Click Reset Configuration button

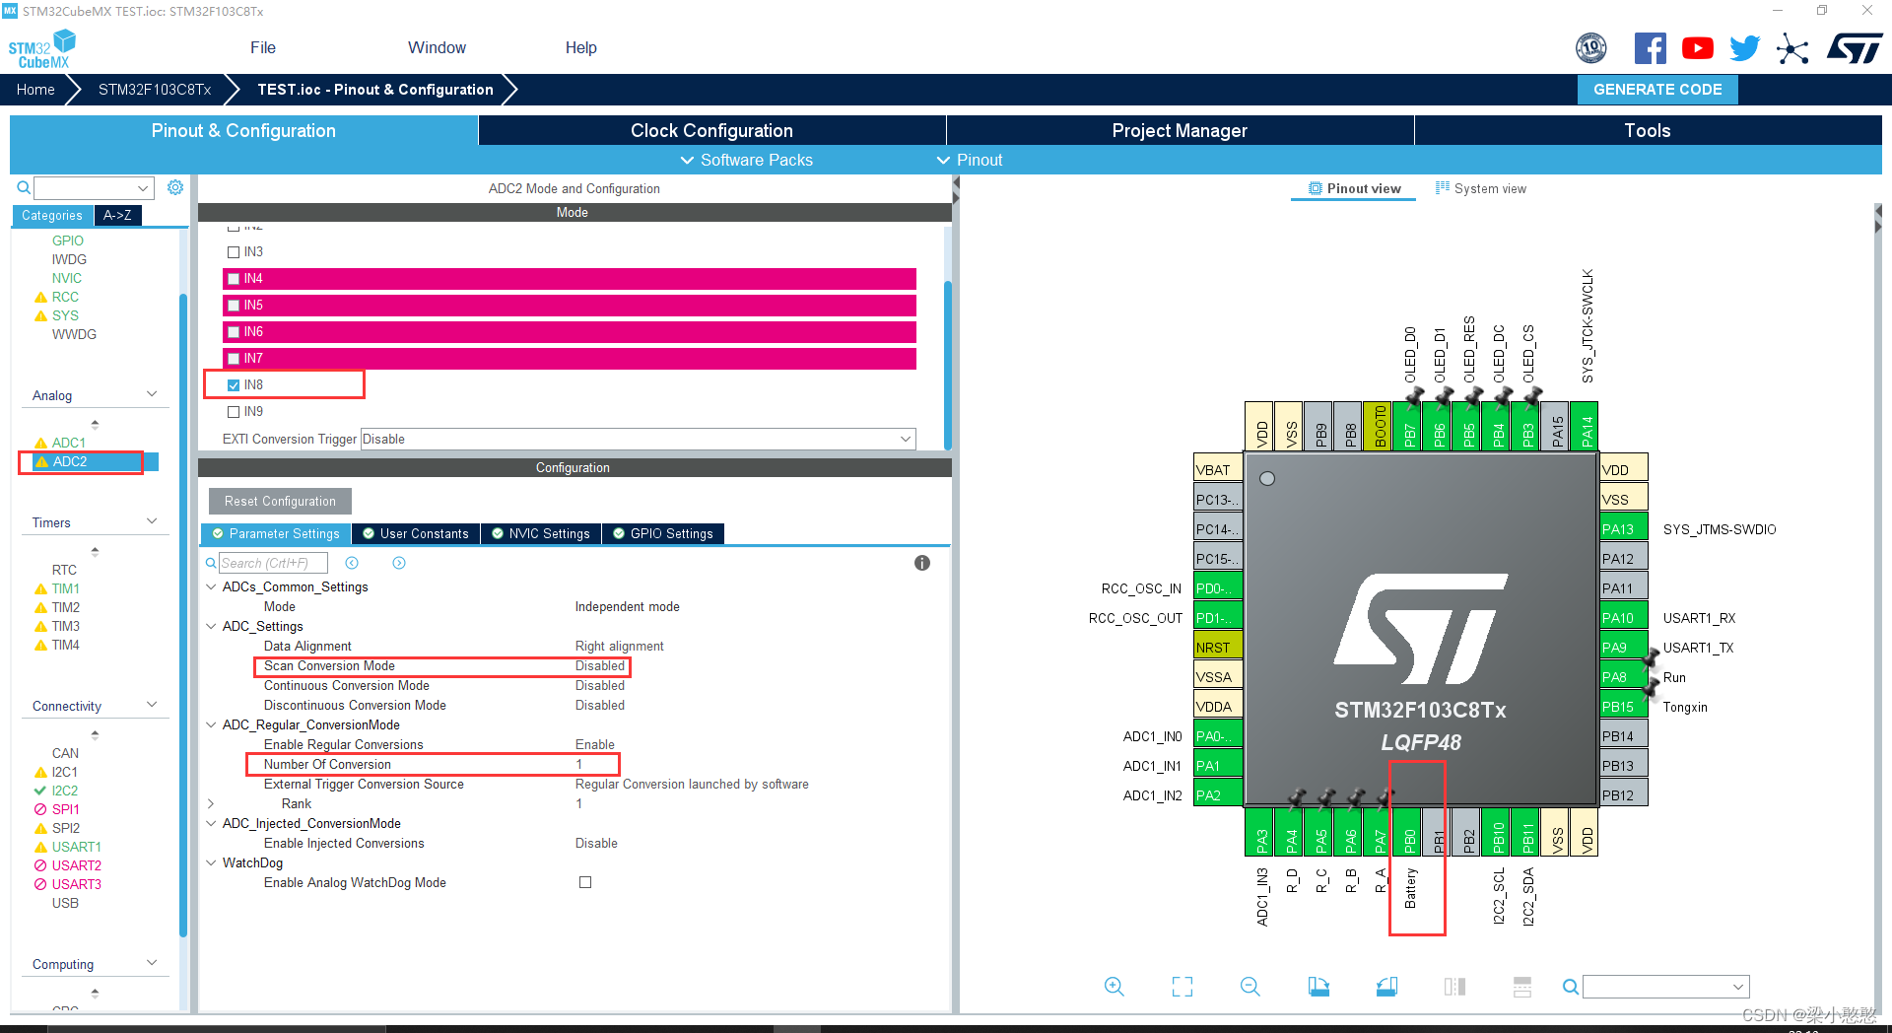click(x=280, y=501)
